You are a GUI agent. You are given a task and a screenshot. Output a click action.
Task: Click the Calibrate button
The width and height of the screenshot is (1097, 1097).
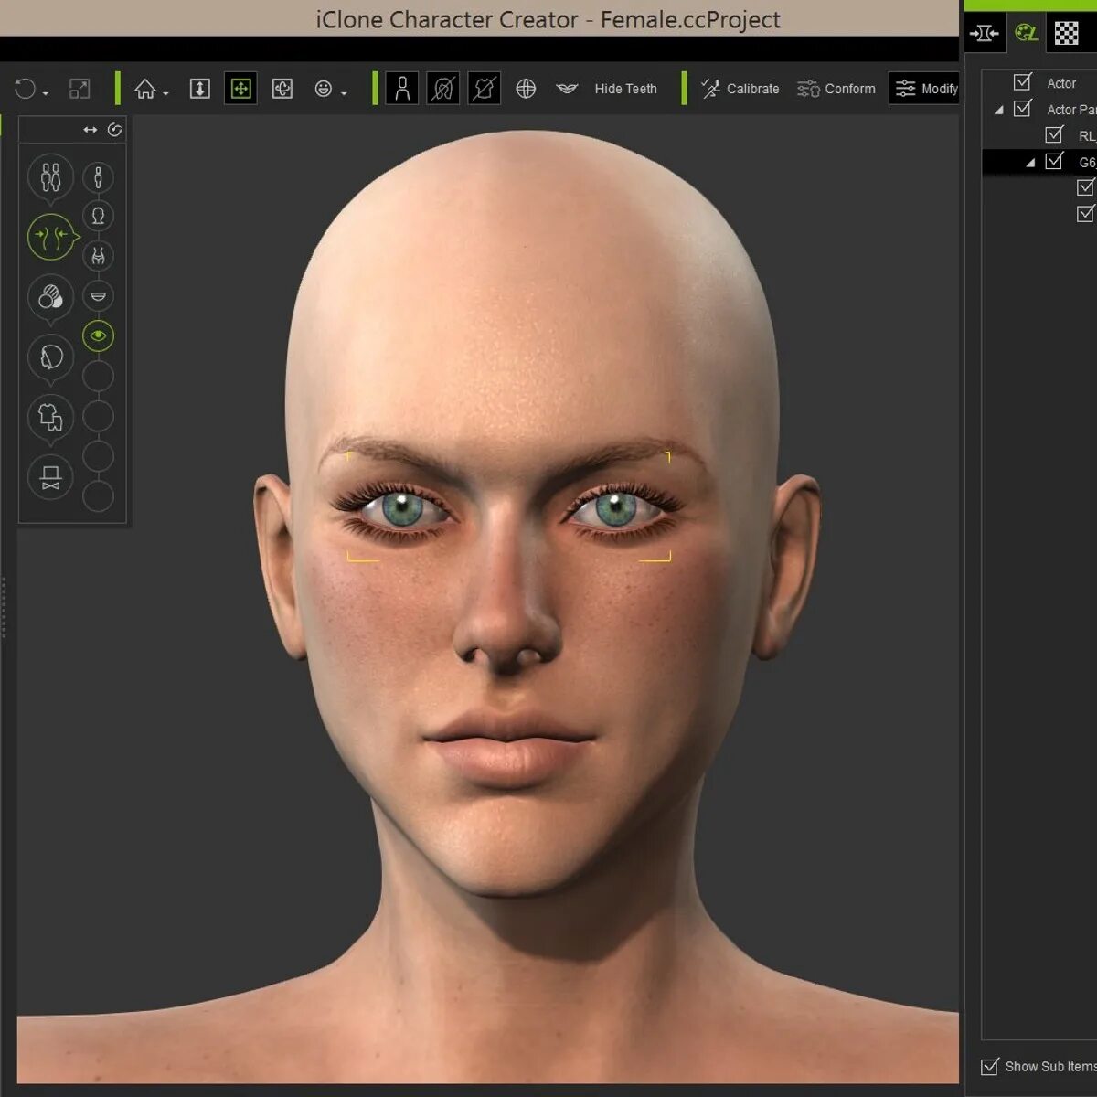coord(740,89)
